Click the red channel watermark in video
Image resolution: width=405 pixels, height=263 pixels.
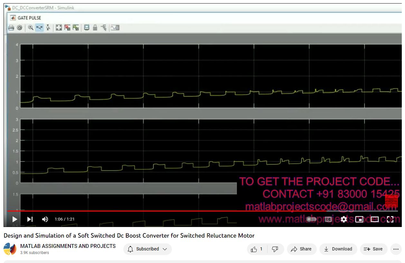point(391,201)
